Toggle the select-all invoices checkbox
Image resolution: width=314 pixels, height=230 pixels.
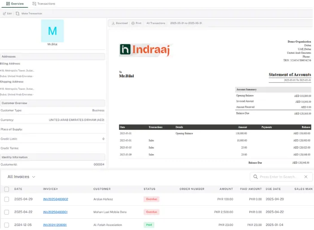6,189
